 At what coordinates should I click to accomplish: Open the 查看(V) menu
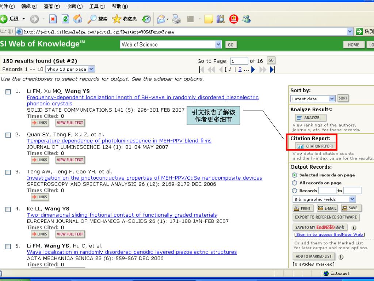[x=52, y=7]
